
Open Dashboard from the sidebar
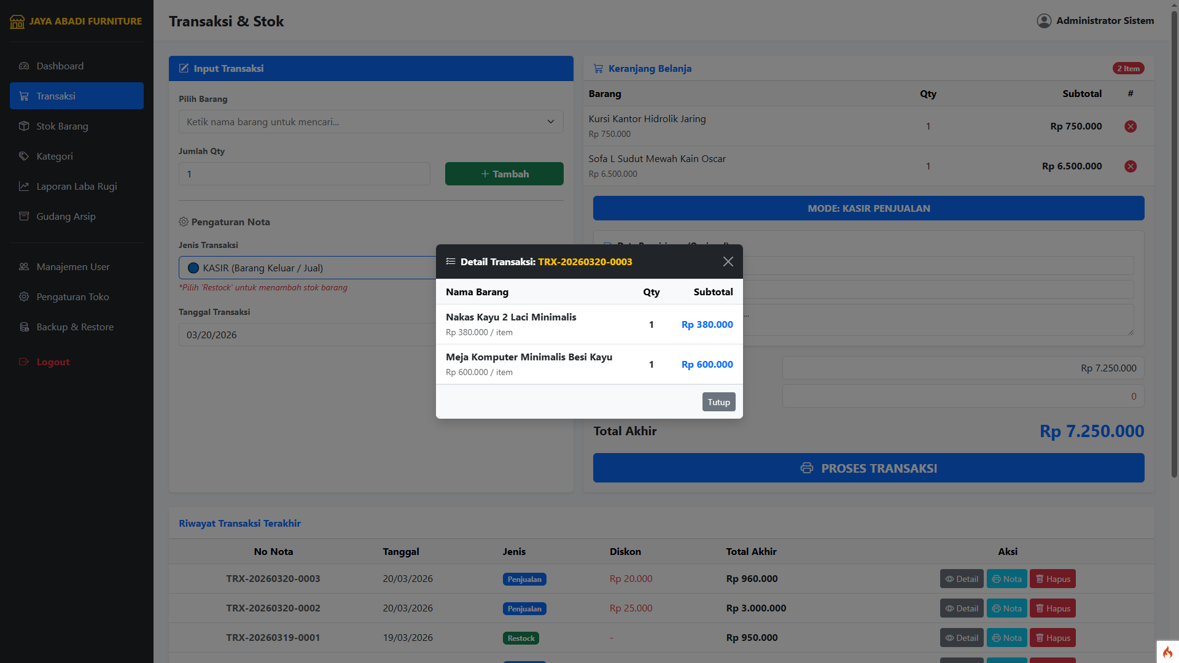click(x=60, y=66)
